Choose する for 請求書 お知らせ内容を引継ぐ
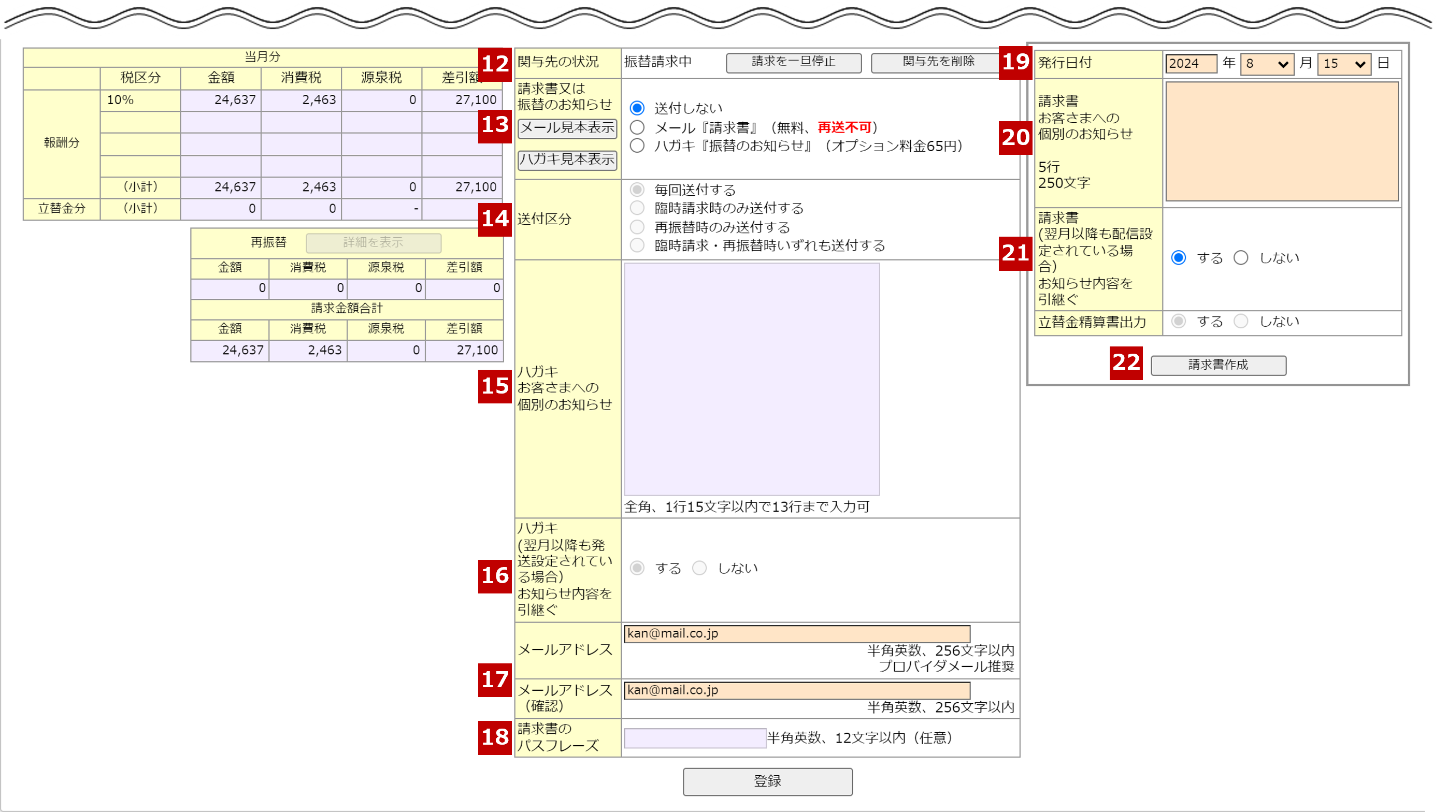1447x812 pixels. 1178,258
